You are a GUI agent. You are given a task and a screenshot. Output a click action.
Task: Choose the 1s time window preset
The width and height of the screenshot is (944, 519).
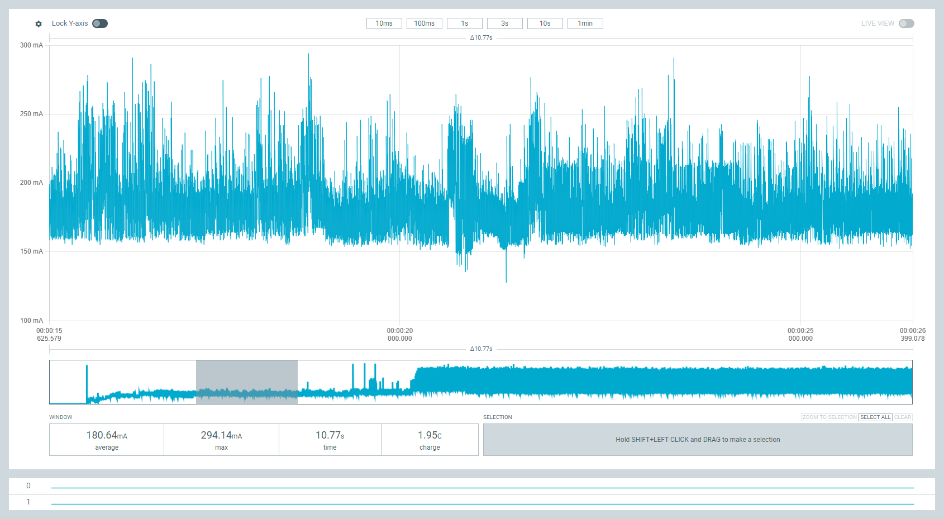click(464, 23)
